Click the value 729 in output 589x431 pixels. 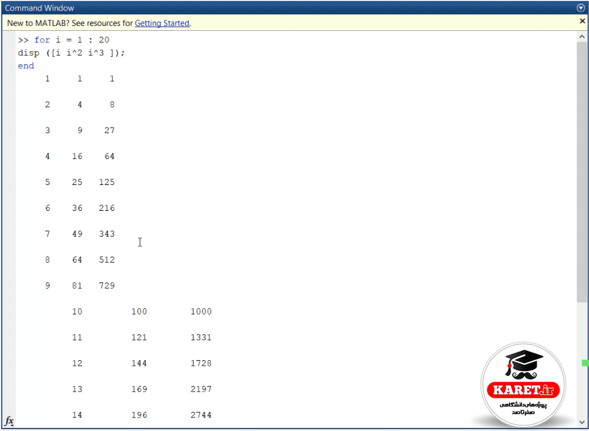click(107, 285)
